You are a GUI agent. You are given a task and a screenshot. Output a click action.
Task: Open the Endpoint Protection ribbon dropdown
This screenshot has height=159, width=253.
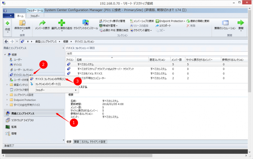tap(170, 21)
